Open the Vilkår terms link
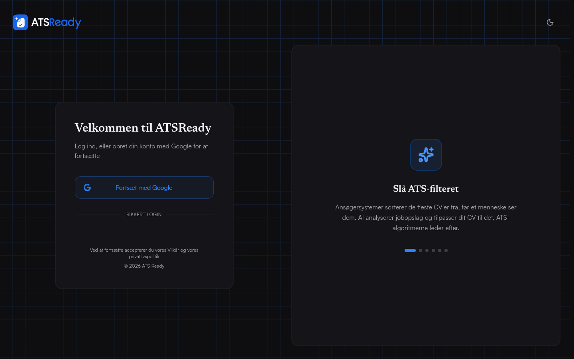The width and height of the screenshot is (574, 359). click(x=173, y=250)
